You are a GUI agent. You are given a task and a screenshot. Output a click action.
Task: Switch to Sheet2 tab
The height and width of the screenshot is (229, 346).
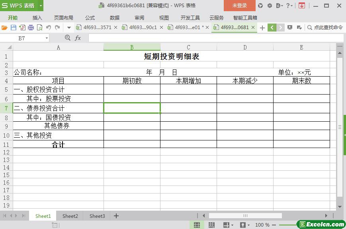pos(70,216)
